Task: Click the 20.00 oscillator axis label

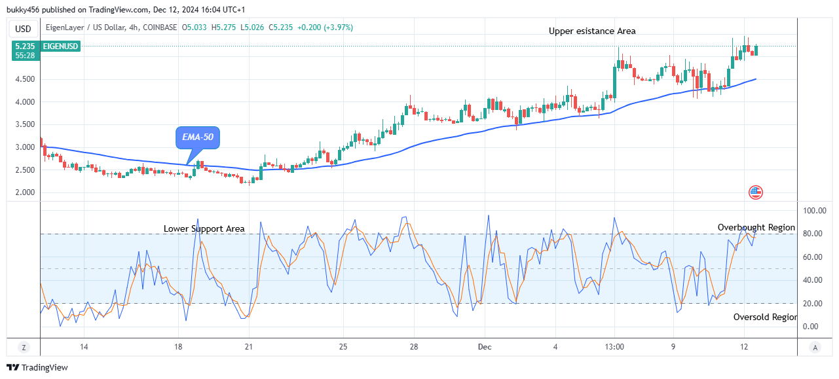Action: click(x=813, y=304)
